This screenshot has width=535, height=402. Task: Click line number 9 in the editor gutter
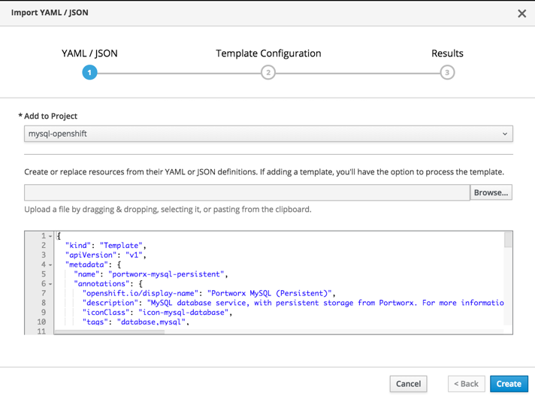pos(43,312)
